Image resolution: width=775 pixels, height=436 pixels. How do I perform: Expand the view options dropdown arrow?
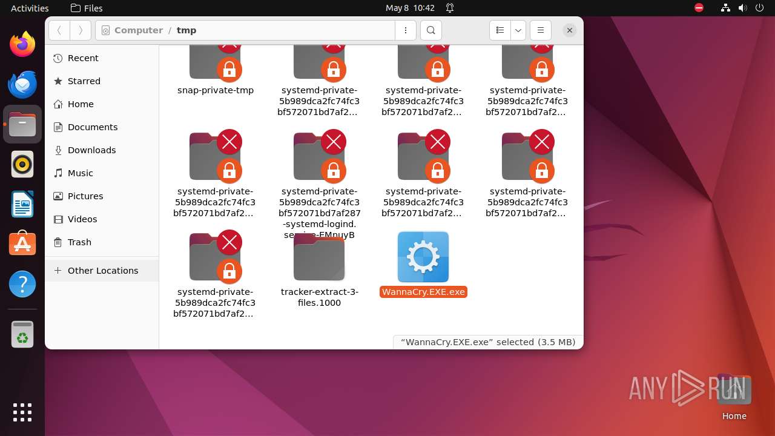[518, 30]
